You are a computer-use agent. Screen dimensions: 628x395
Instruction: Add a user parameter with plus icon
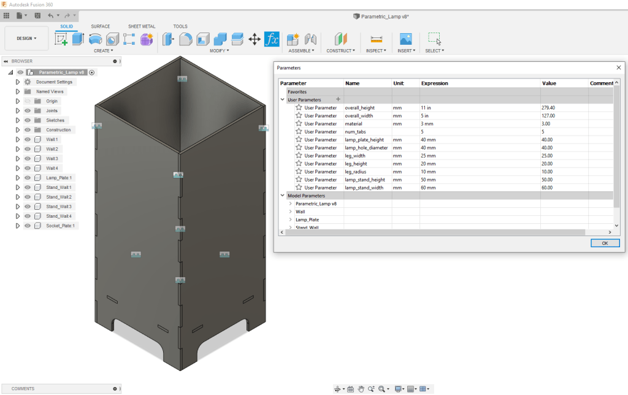click(x=338, y=99)
